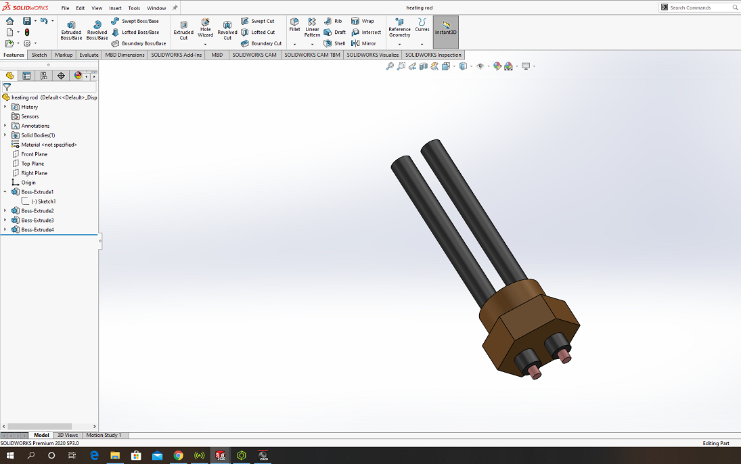Open the Hole Wizard dropdown arrow
741x464 pixels.
coord(205,45)
